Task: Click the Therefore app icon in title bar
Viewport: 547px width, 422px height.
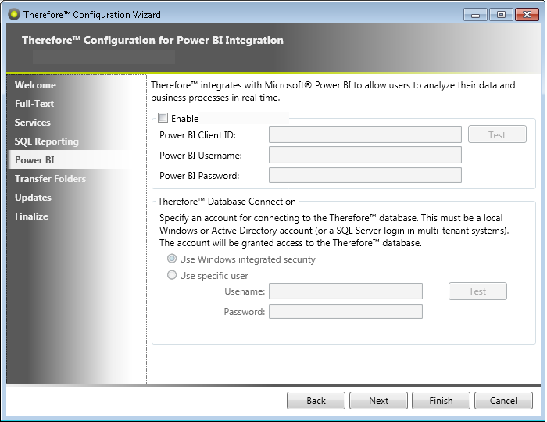Action: [x=14, y=15]
